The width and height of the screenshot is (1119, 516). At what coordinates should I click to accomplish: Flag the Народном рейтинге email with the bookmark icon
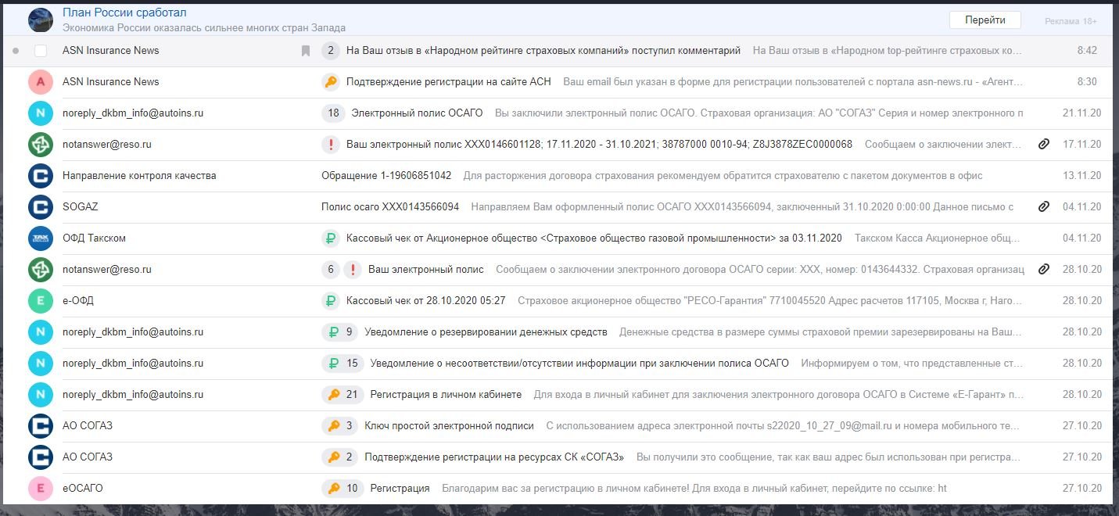coord(306,51)
